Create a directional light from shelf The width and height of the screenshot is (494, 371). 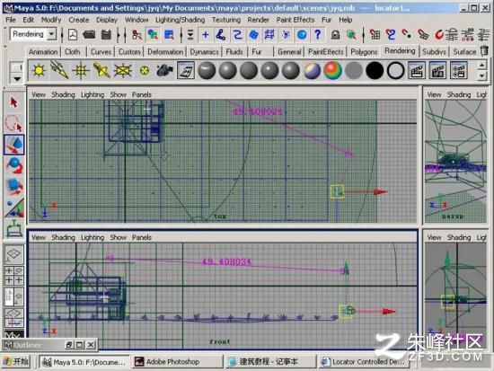click(59, 70)
